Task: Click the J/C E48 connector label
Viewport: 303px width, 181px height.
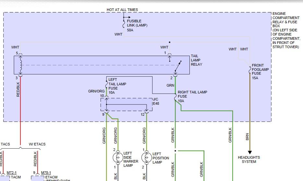Action: (x=156, y=101)
